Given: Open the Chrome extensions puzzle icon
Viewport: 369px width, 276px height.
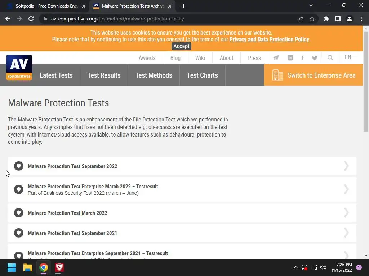Looking at the screenshot, I should [326, 19].
